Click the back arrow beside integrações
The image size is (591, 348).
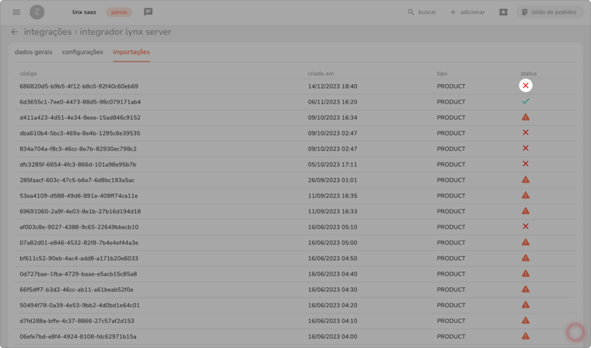click(x=14, y=32)
